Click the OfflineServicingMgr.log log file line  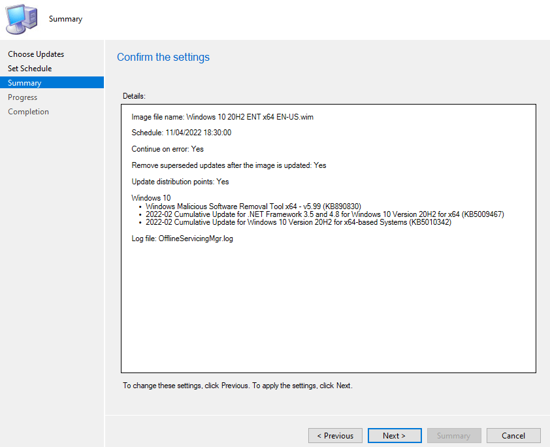click(x=182, y=239)
